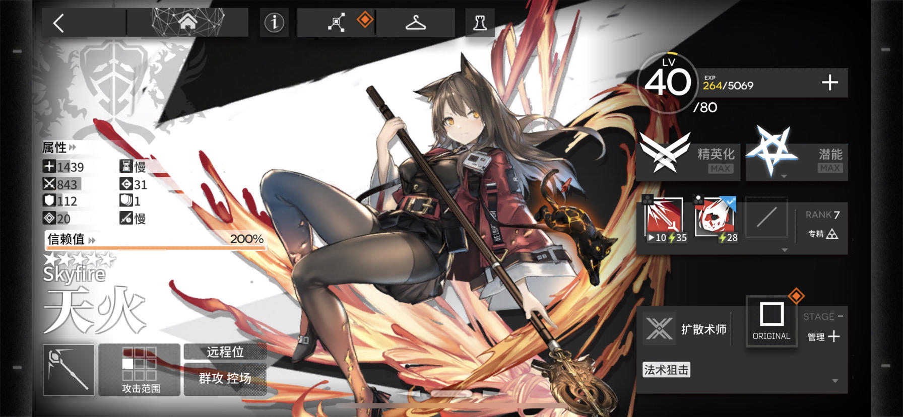903x417 pixels.
Task: Click the block count 1 icon
Action: pyautogui.click(x=125, y=200)
